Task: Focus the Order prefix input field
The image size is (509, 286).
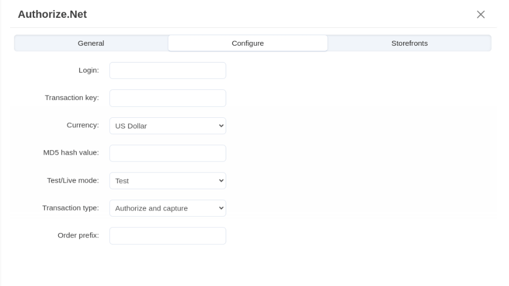Action: 167,236
